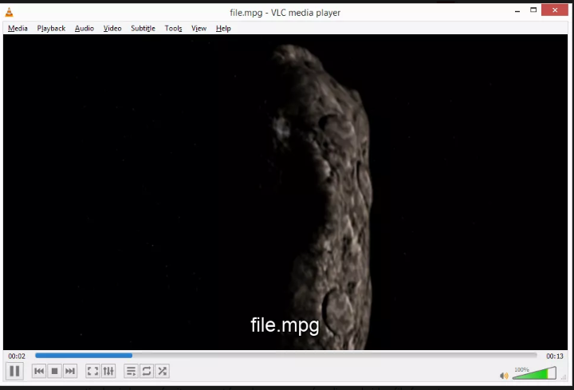Open the Audio menu
Screen dimensions: 574x390
coord(85,28)
